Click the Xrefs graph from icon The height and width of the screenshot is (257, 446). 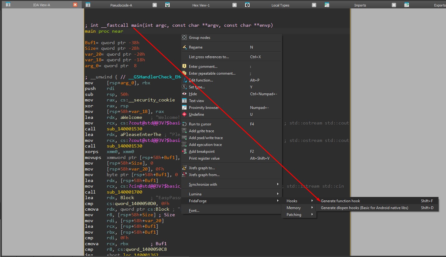click(x=184, y=175)
